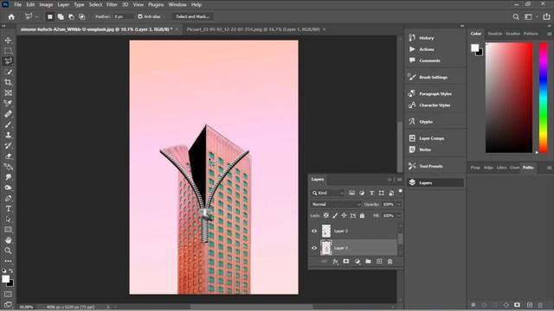Turn layer filtering on or off
This screenshot has width=554, height=311.
[400, 191]
